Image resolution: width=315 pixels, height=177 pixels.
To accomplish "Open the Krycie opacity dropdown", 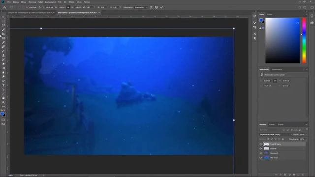I will (303, 134).
